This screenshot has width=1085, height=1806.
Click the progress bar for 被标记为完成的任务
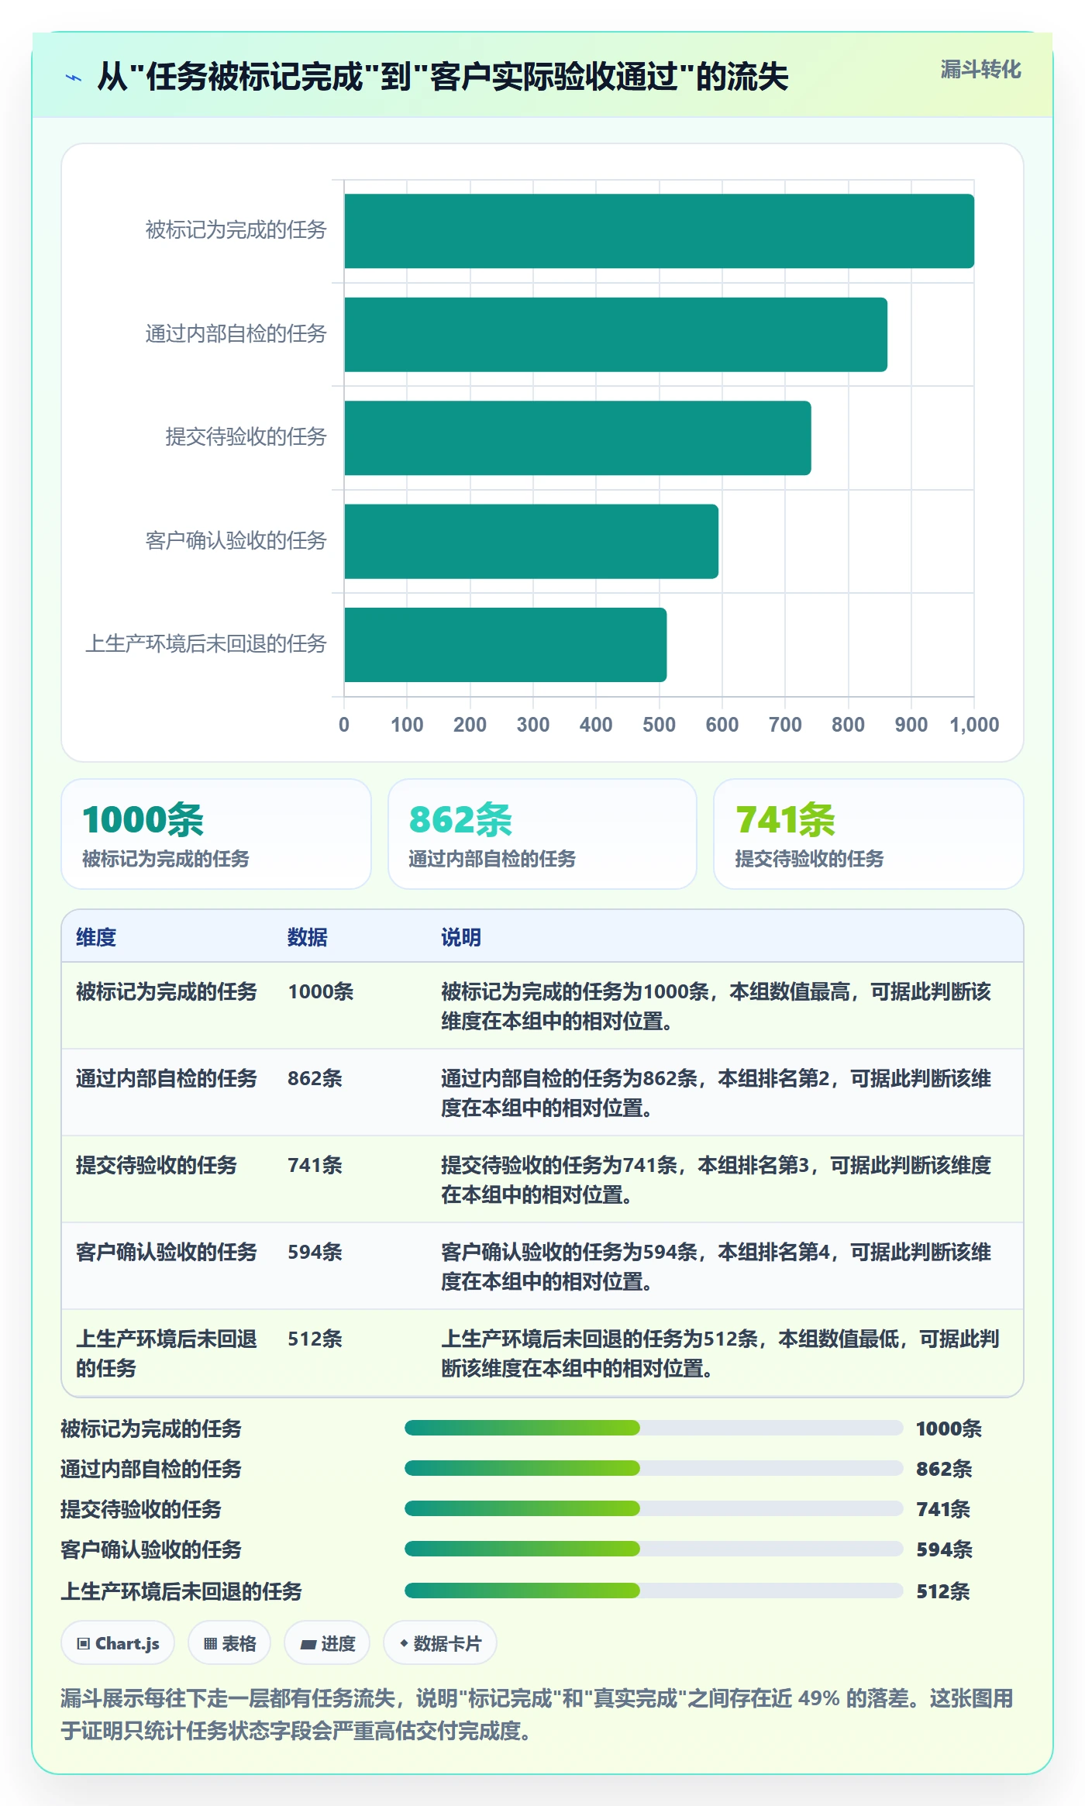point(654,1428)
